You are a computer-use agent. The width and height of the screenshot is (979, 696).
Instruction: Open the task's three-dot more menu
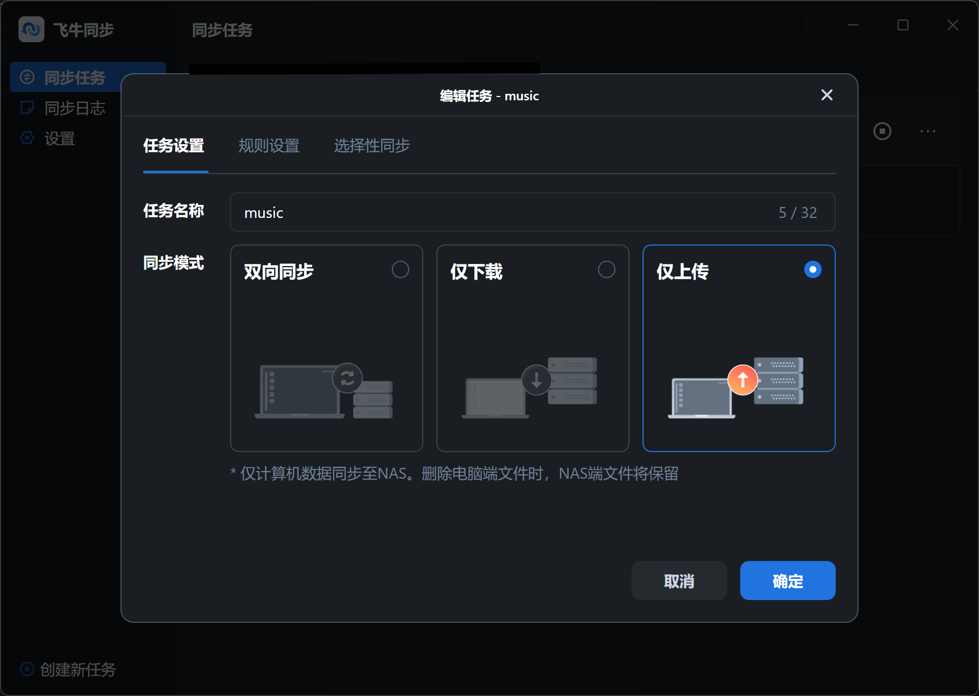click(x=928, y=131)
